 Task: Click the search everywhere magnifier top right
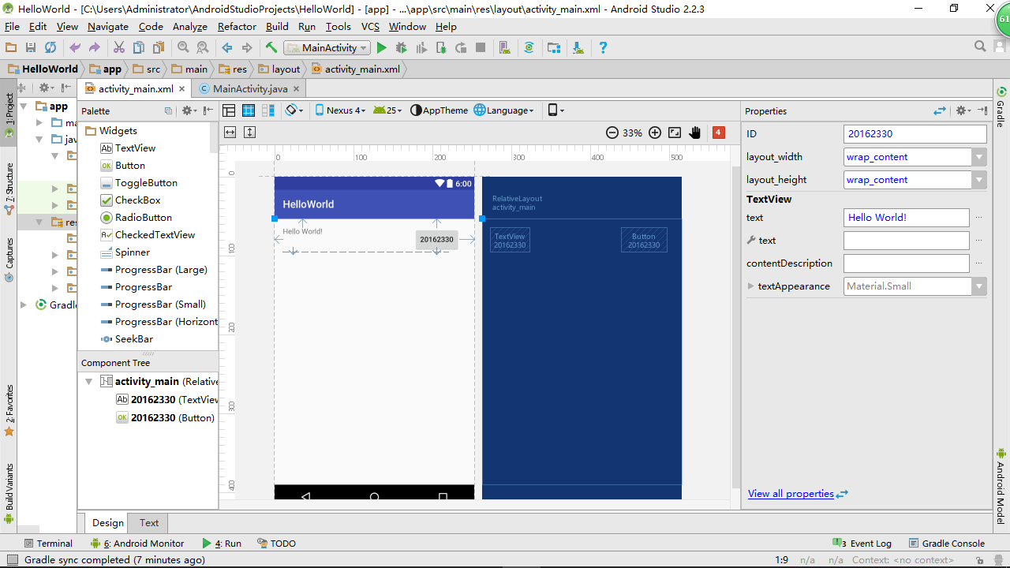[x=980, y=47]
